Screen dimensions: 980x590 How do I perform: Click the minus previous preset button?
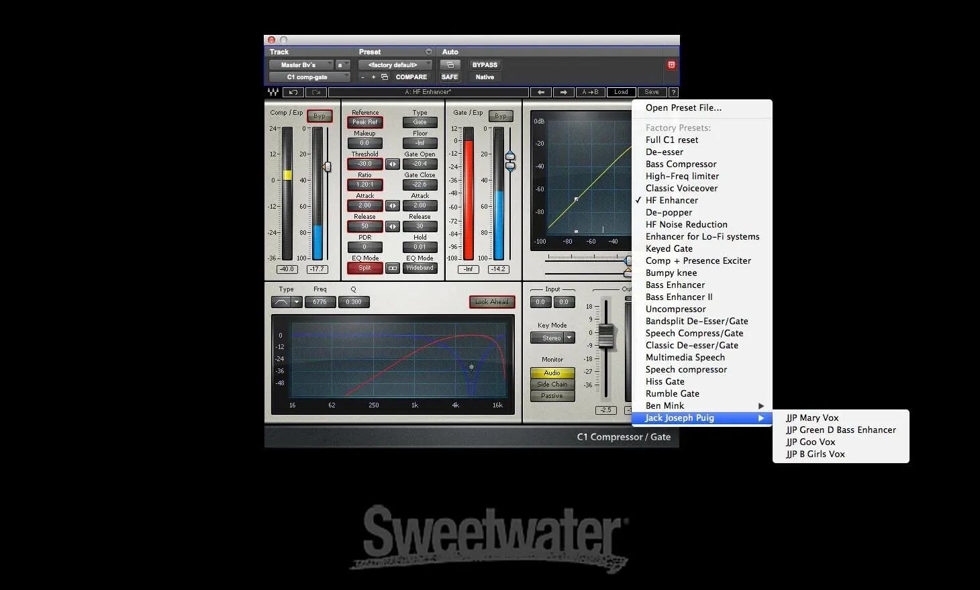[x=363, y=77]
